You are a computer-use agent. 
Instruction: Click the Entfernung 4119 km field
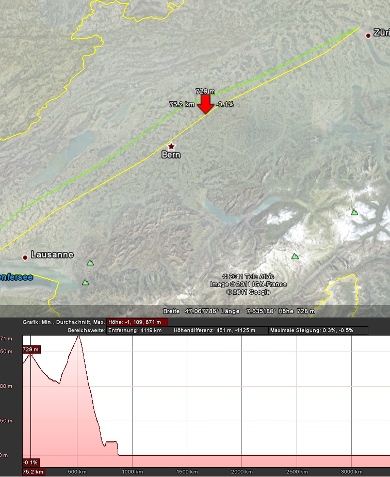tap(139, 330)
